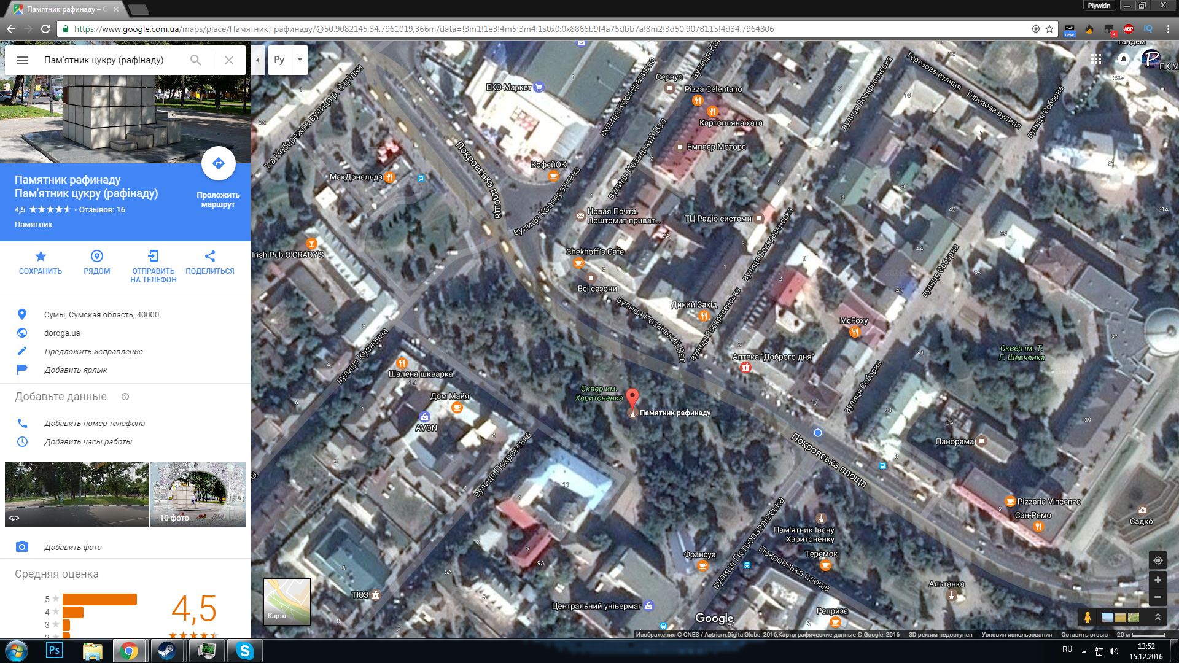
Task: Zoom in the map with plus
Action: pyautogui.click(x=1158, y=580)
